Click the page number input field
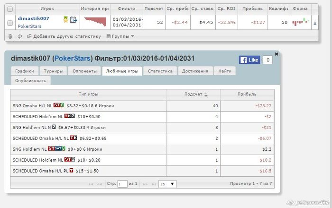 (122, 184)
